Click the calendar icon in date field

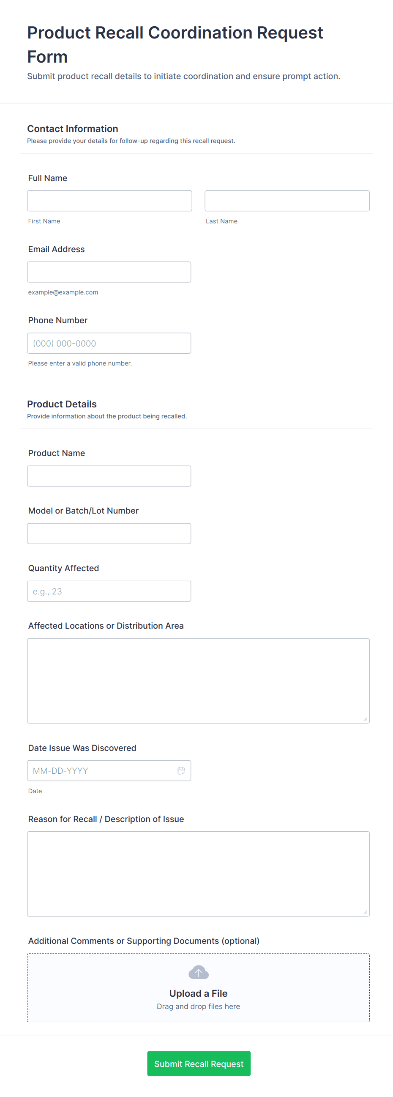[181, 770]
